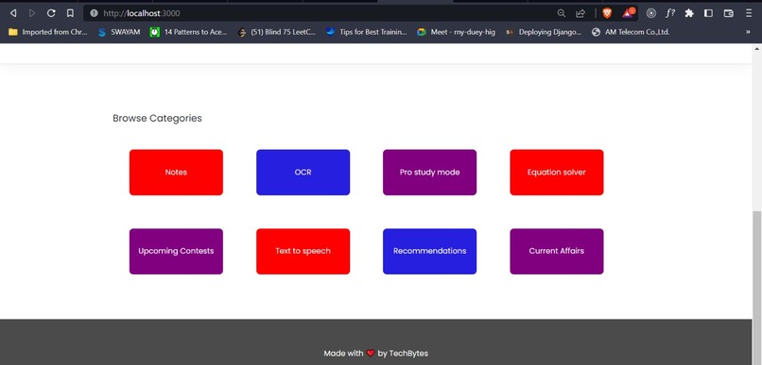Open the 14 Patterns to Ace... bookmark
762x365 pixels.
[188, 32]
